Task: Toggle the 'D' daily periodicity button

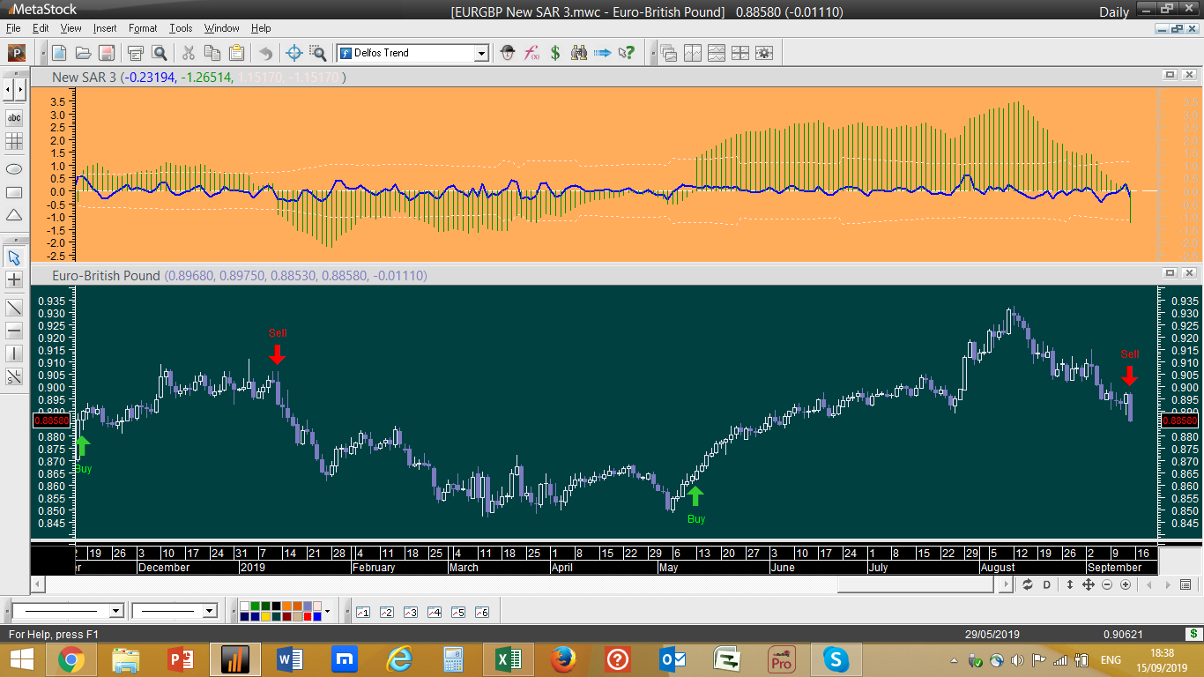Action: (x=1047, y=584)
